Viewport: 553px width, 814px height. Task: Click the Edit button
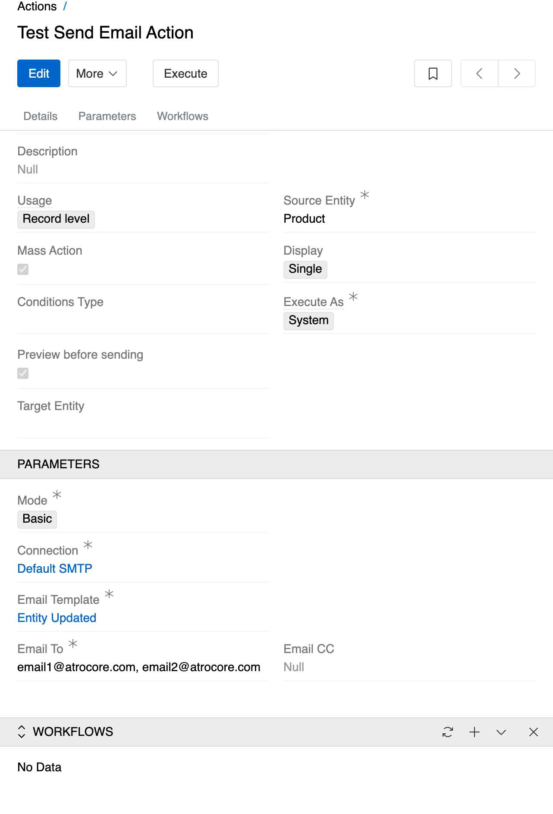point(38,73)
